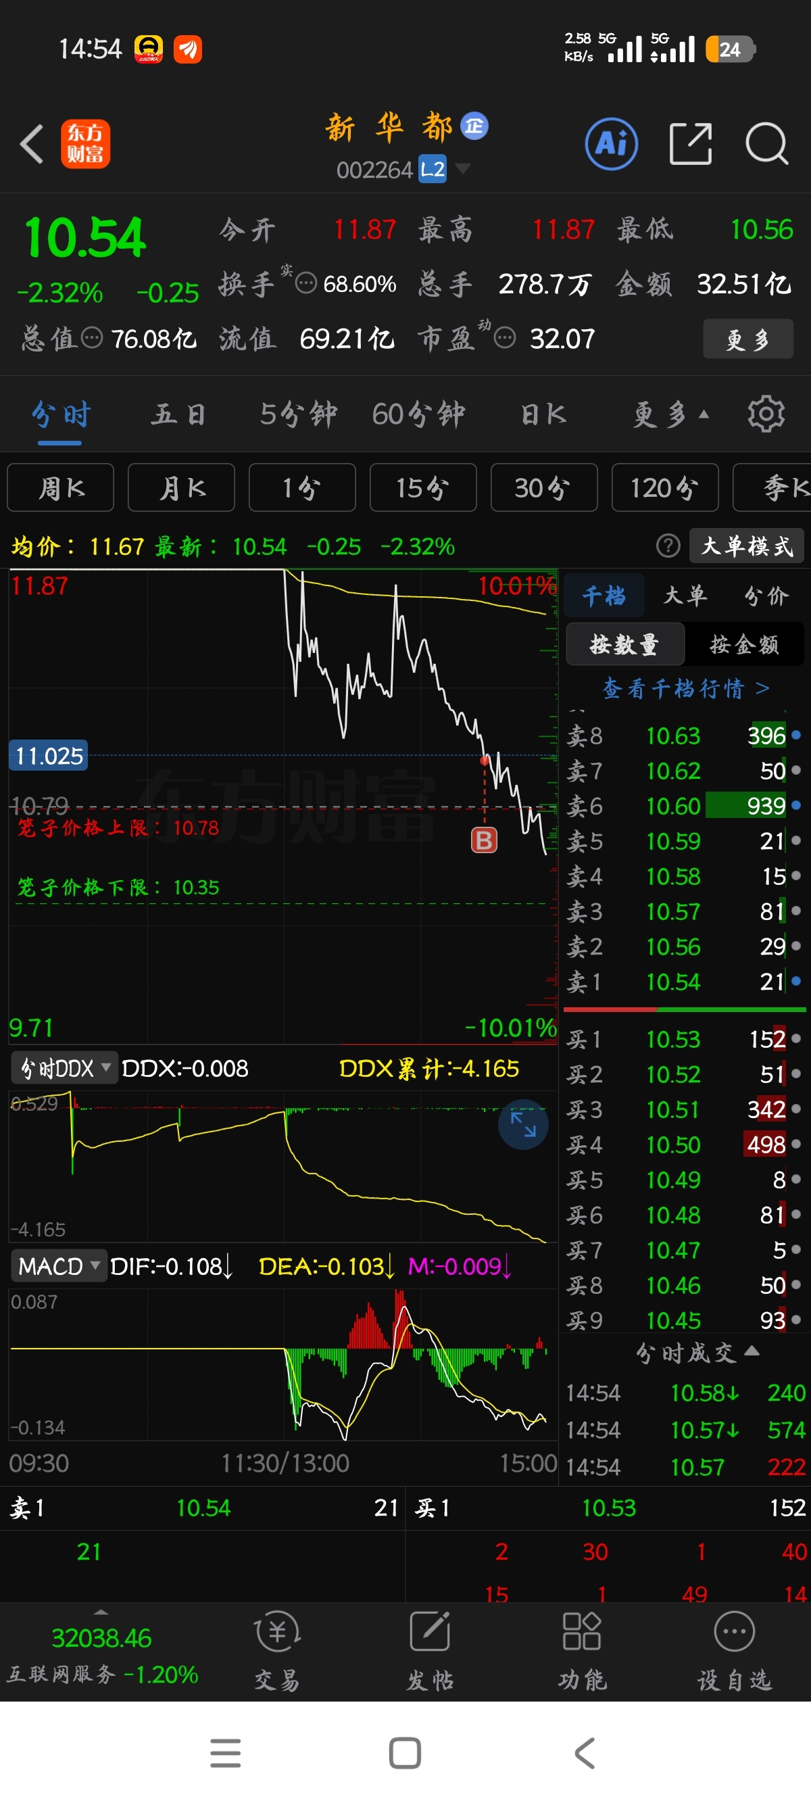Tap Android system back arrow

coord(585,1753)
